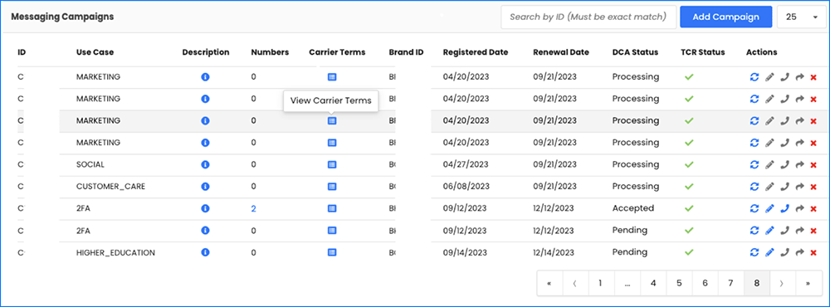Screen dimensions: 830x307
Task: Select the HIGHER_EDUCATION use case cell
Action: pos(115,253)
